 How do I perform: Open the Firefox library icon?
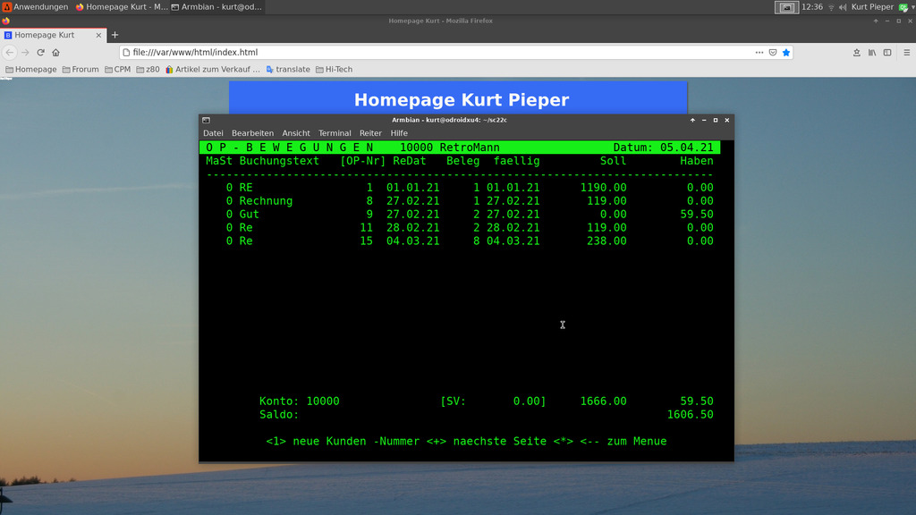872,53
